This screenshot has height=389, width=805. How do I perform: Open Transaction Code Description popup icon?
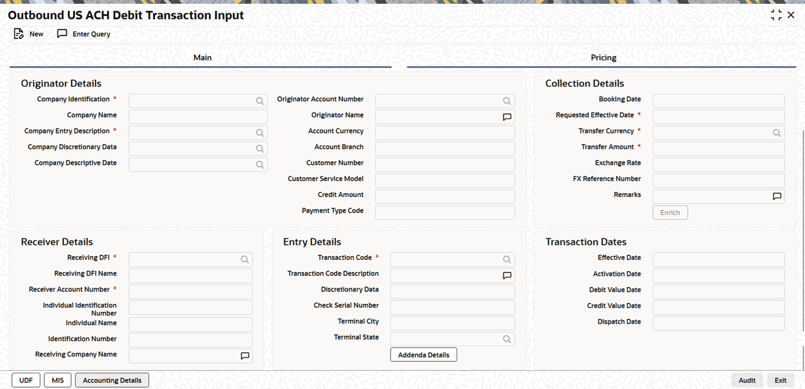click(507, 276)
